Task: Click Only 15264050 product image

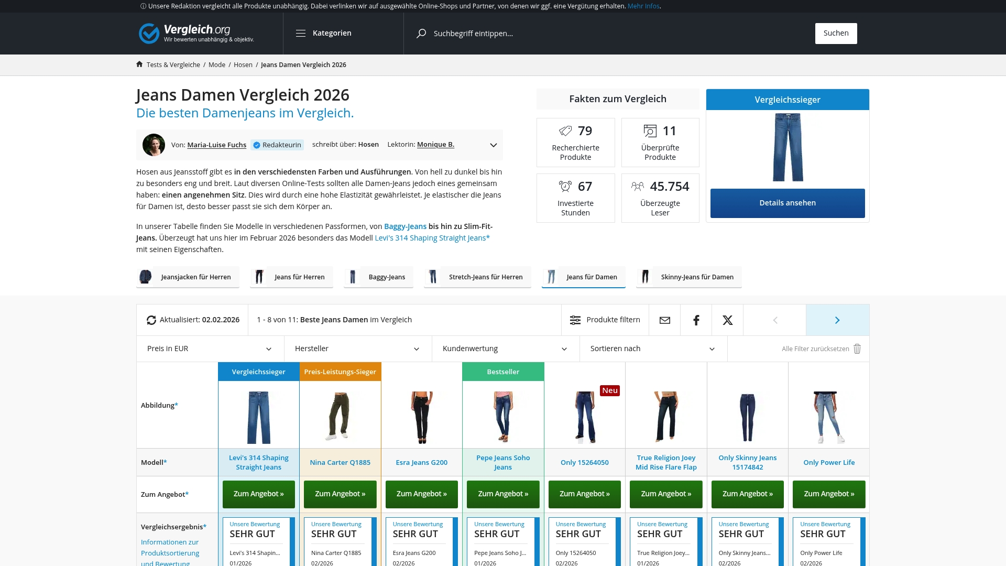Action: click(585, 417)
